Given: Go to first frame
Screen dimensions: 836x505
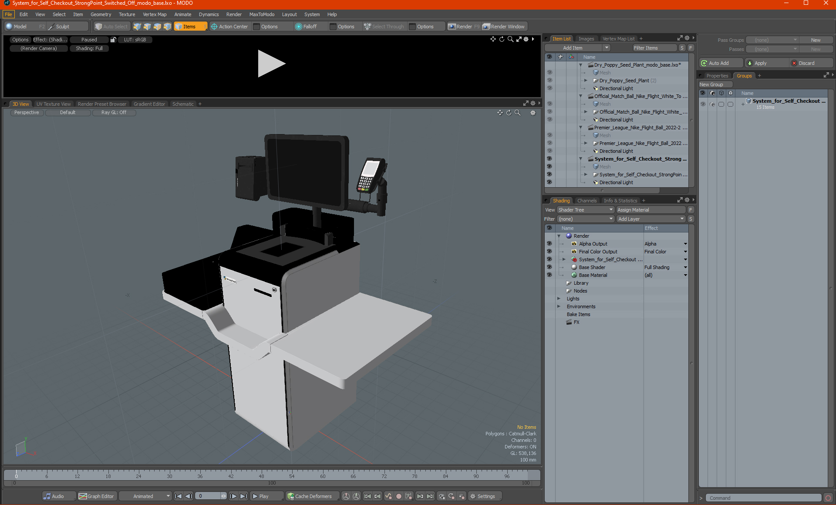Looking at the screenshot, I should 178,496.
